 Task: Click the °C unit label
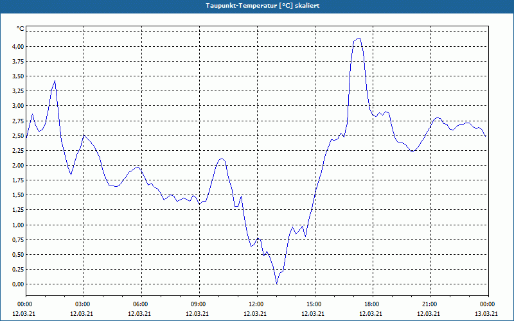tap(21, 29)
